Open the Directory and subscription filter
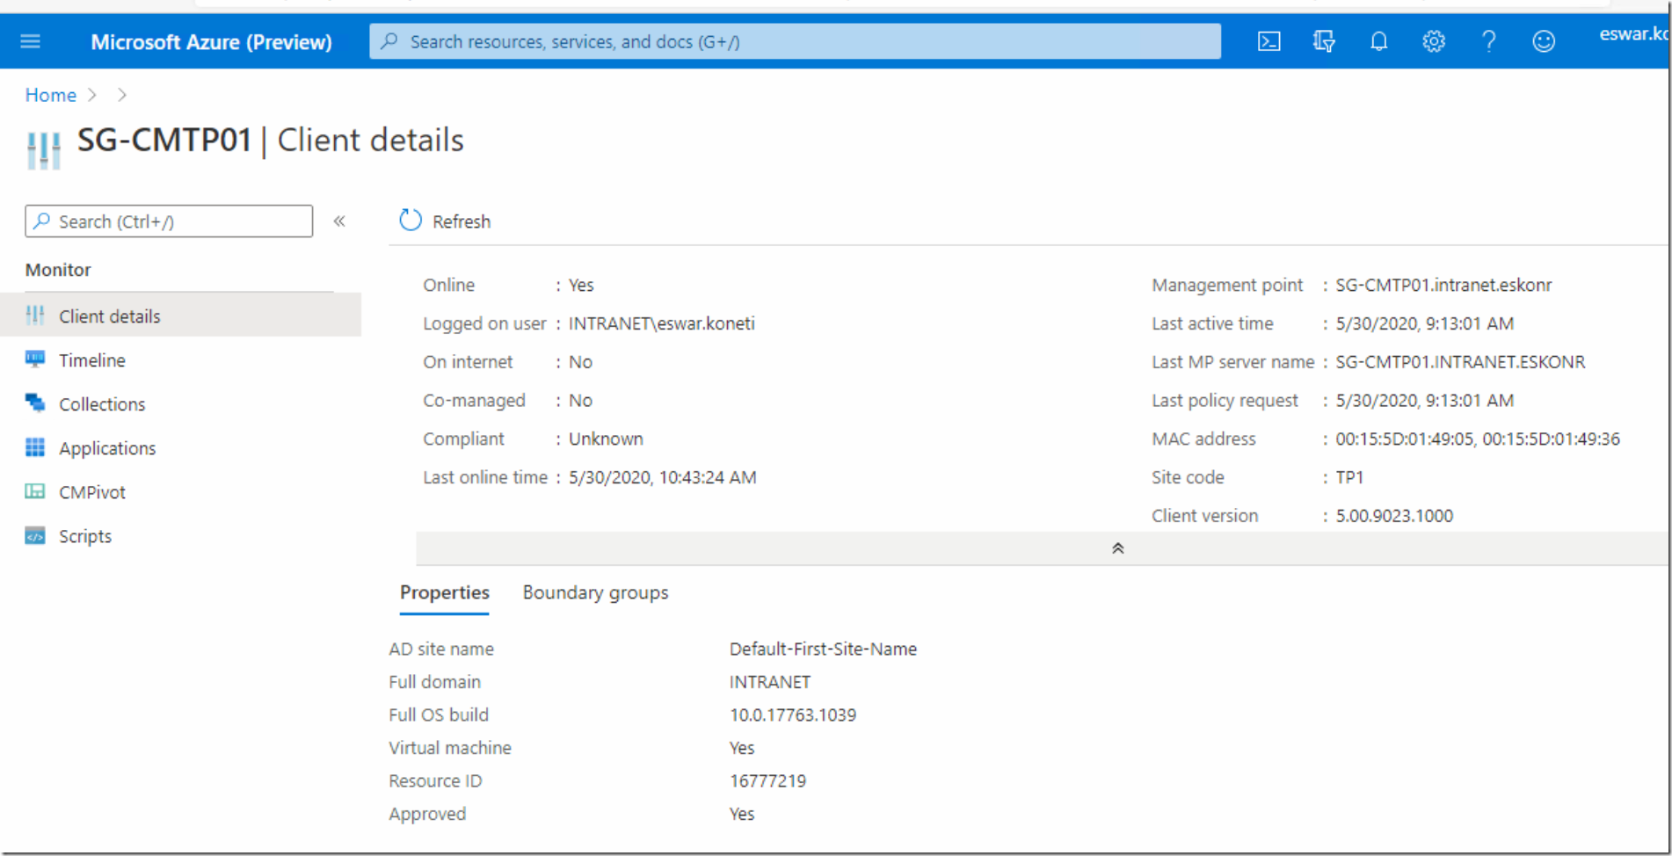The width and height of the screenshot is (1672, 856). pyautogui.click(x=1324, y=41)
